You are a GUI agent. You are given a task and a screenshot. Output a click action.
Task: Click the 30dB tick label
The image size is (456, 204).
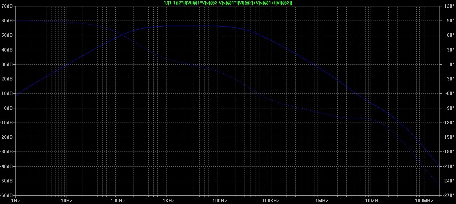pos(7,64)
